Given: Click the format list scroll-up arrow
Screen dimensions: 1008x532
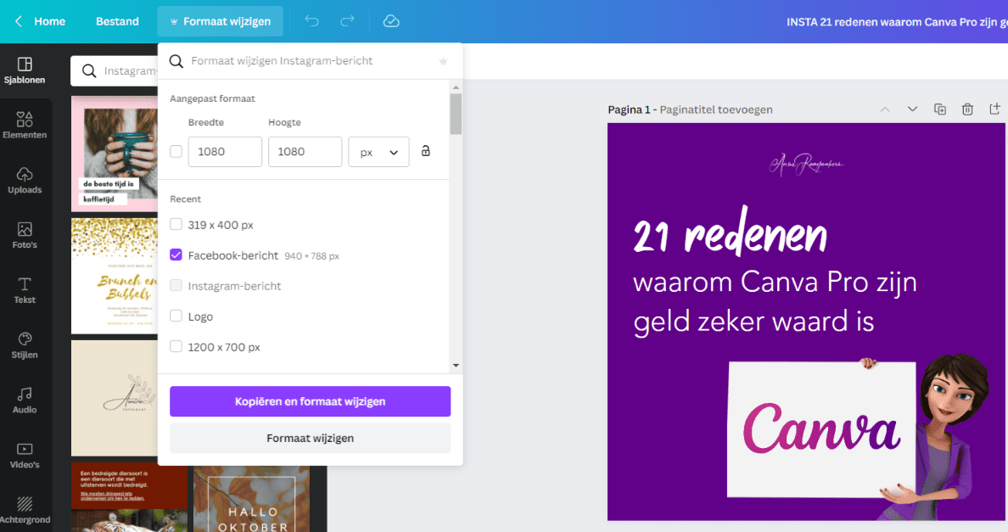Looking at the screenshot, I should [456, 87].
